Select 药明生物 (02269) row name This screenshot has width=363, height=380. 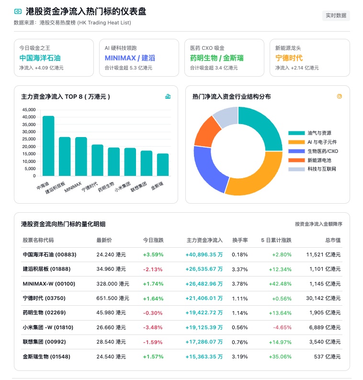[44, 312]
